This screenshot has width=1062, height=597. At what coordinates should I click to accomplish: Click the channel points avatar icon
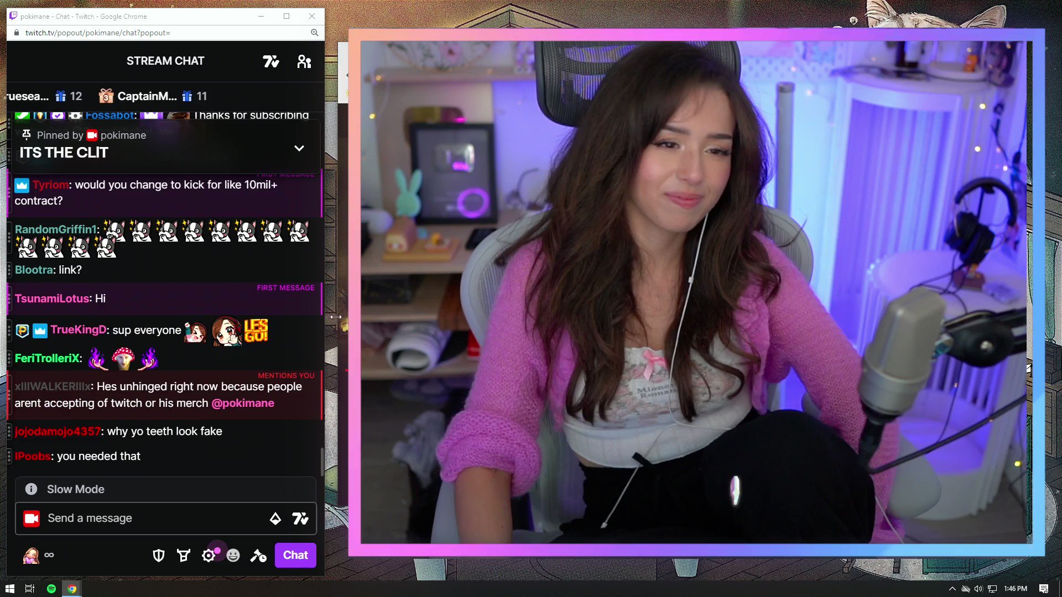pyautogui.click(x=31, y=555)
